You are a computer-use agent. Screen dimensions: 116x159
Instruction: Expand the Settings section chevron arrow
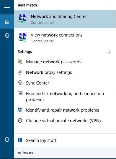click(110, 52)
